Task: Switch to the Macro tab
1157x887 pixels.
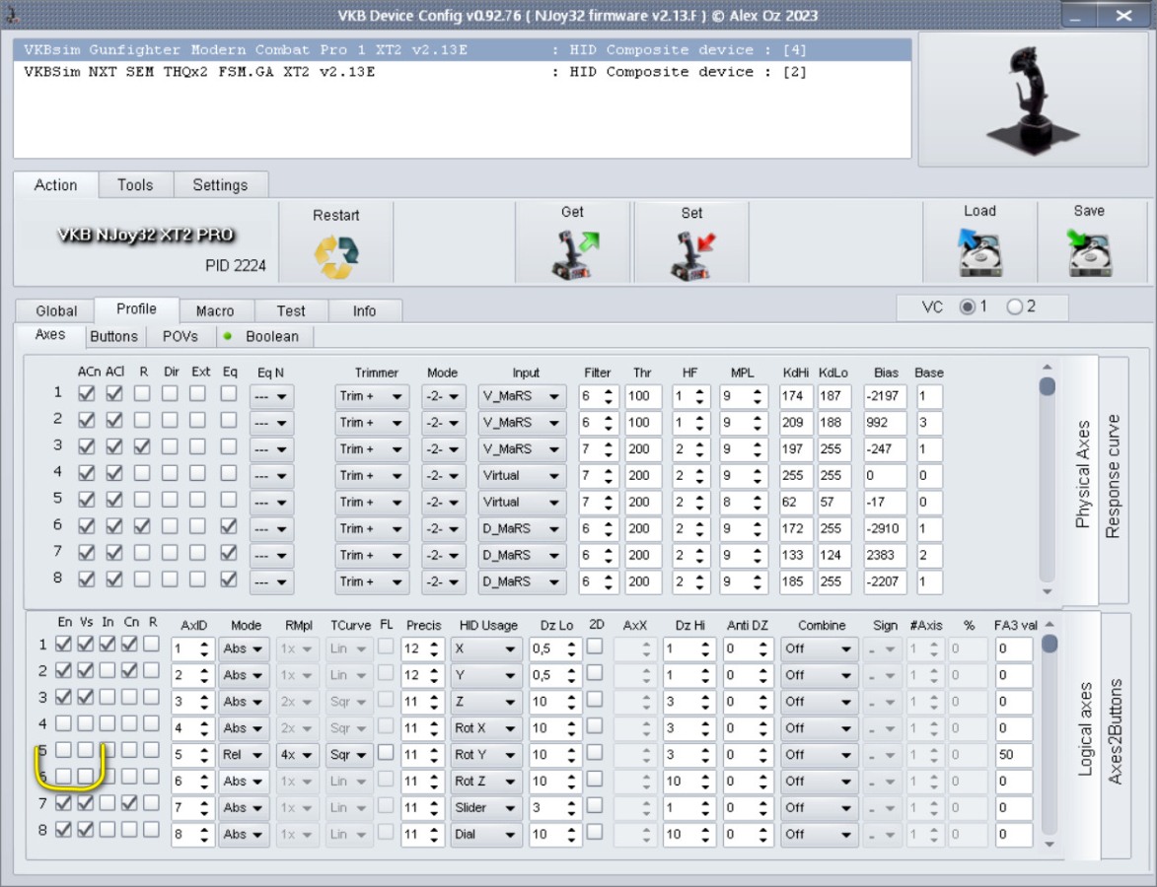Action: click(x=215, y=310)
